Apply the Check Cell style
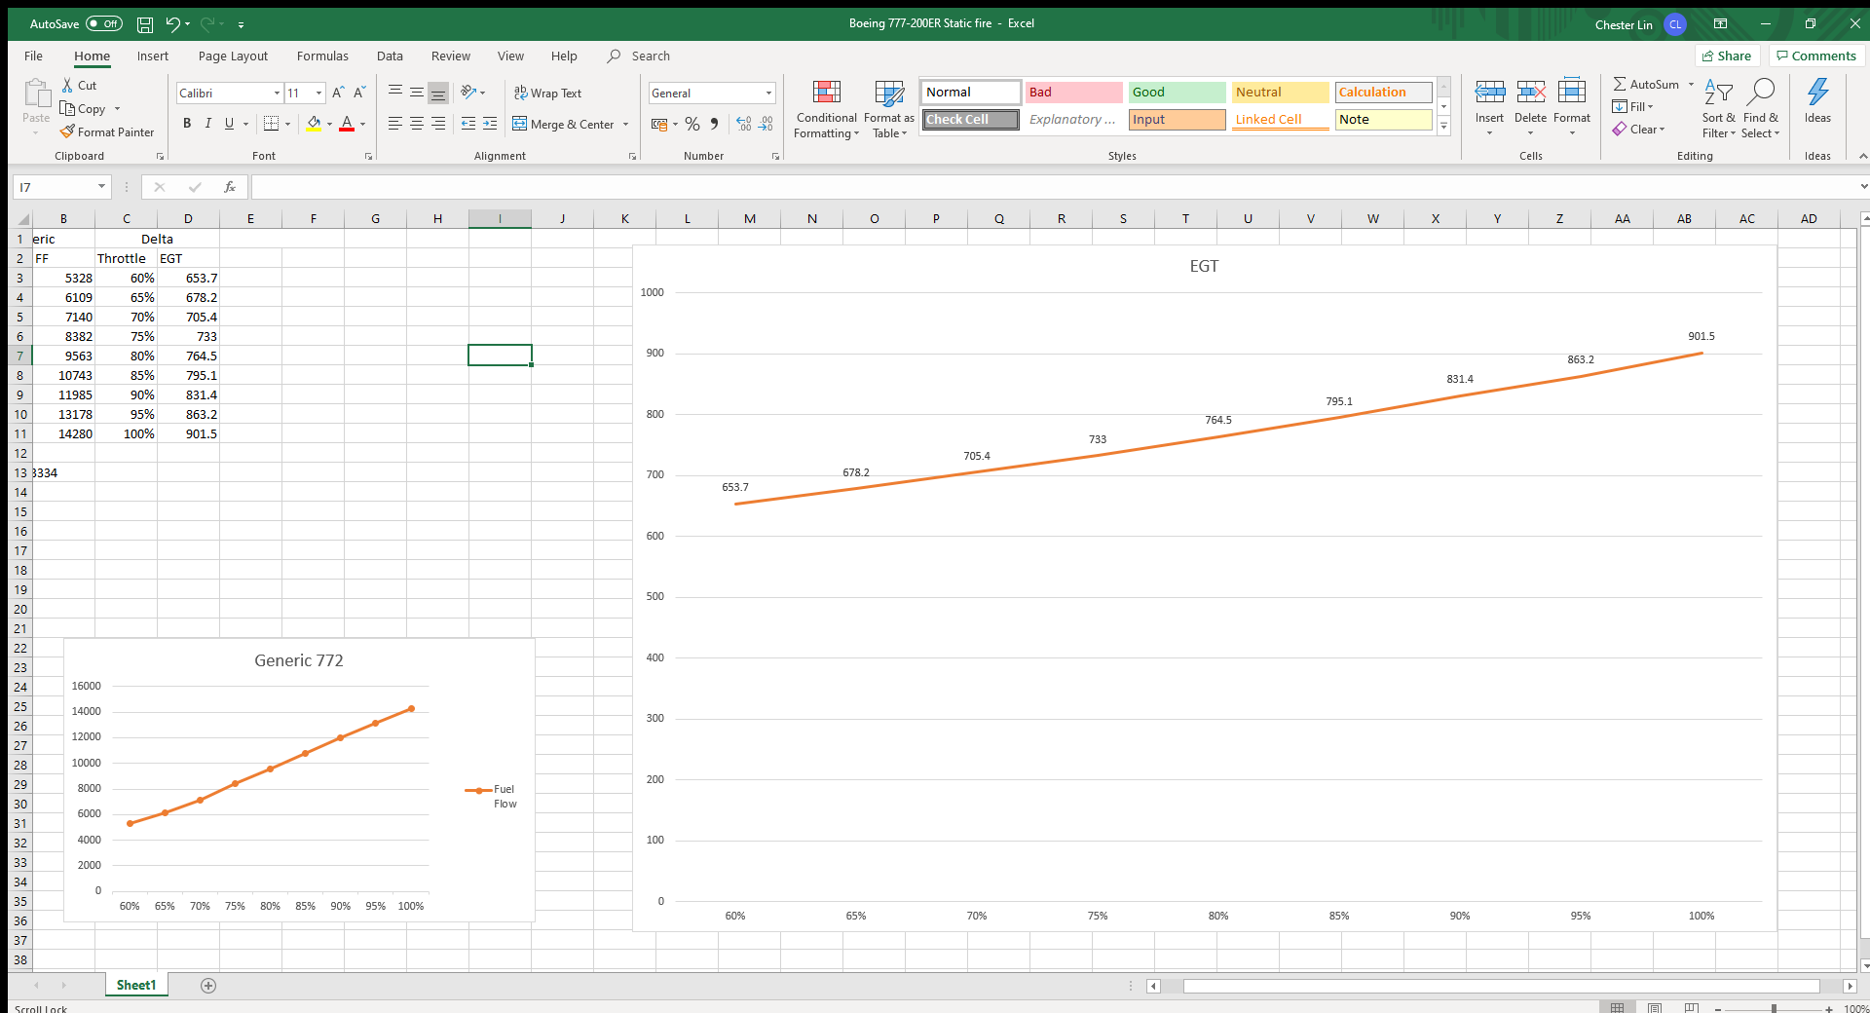Viewport: 1870px width, 1013px height. click(970, 120)
